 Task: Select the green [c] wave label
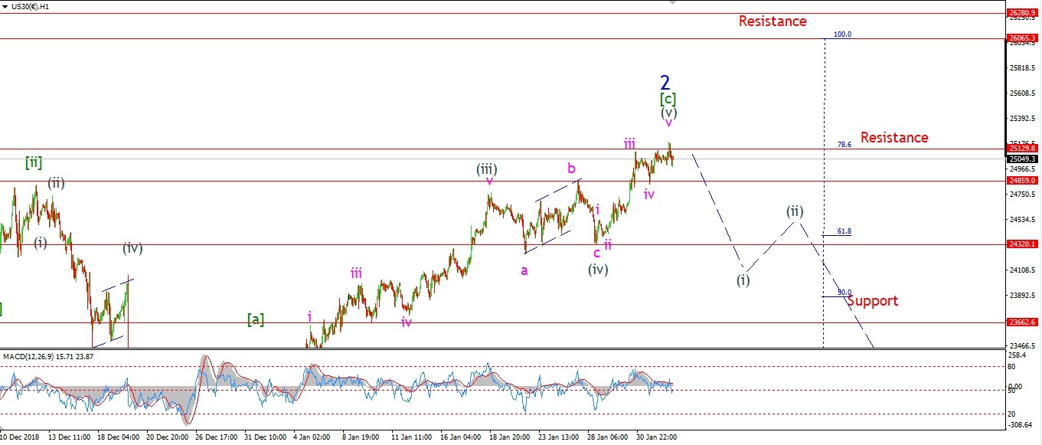[x=668, y=99]
